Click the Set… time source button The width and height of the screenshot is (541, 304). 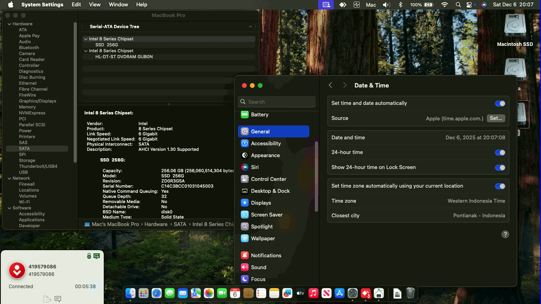click(x=495, y=118)
